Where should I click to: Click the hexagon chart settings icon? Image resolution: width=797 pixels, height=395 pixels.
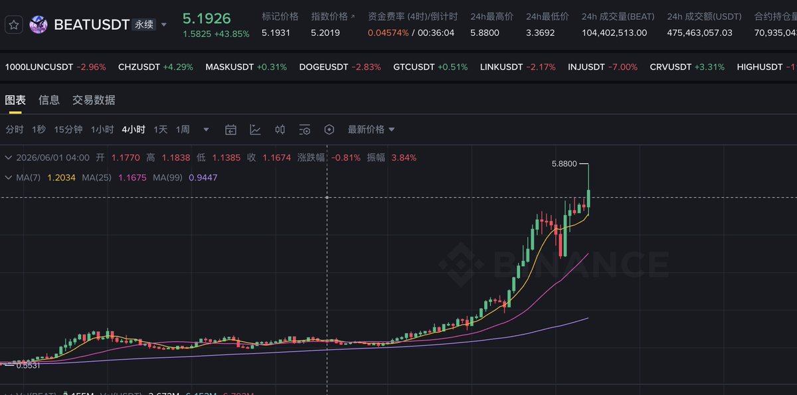click(329, 129)
